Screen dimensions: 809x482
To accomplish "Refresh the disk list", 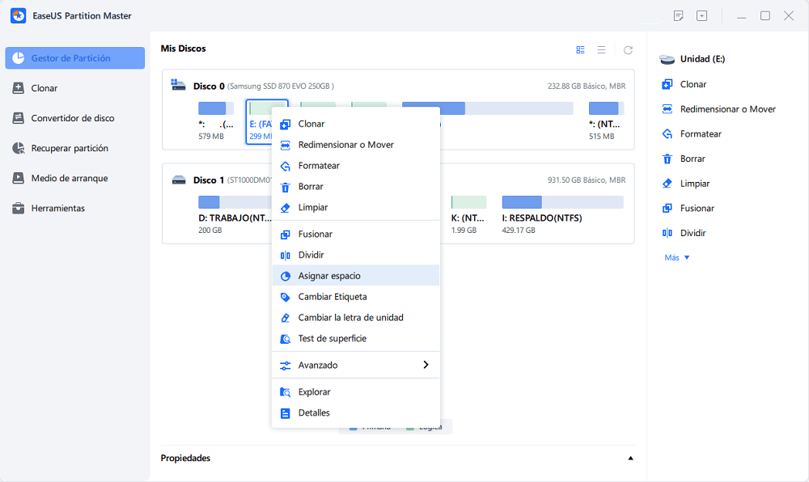I will point(628,50).
